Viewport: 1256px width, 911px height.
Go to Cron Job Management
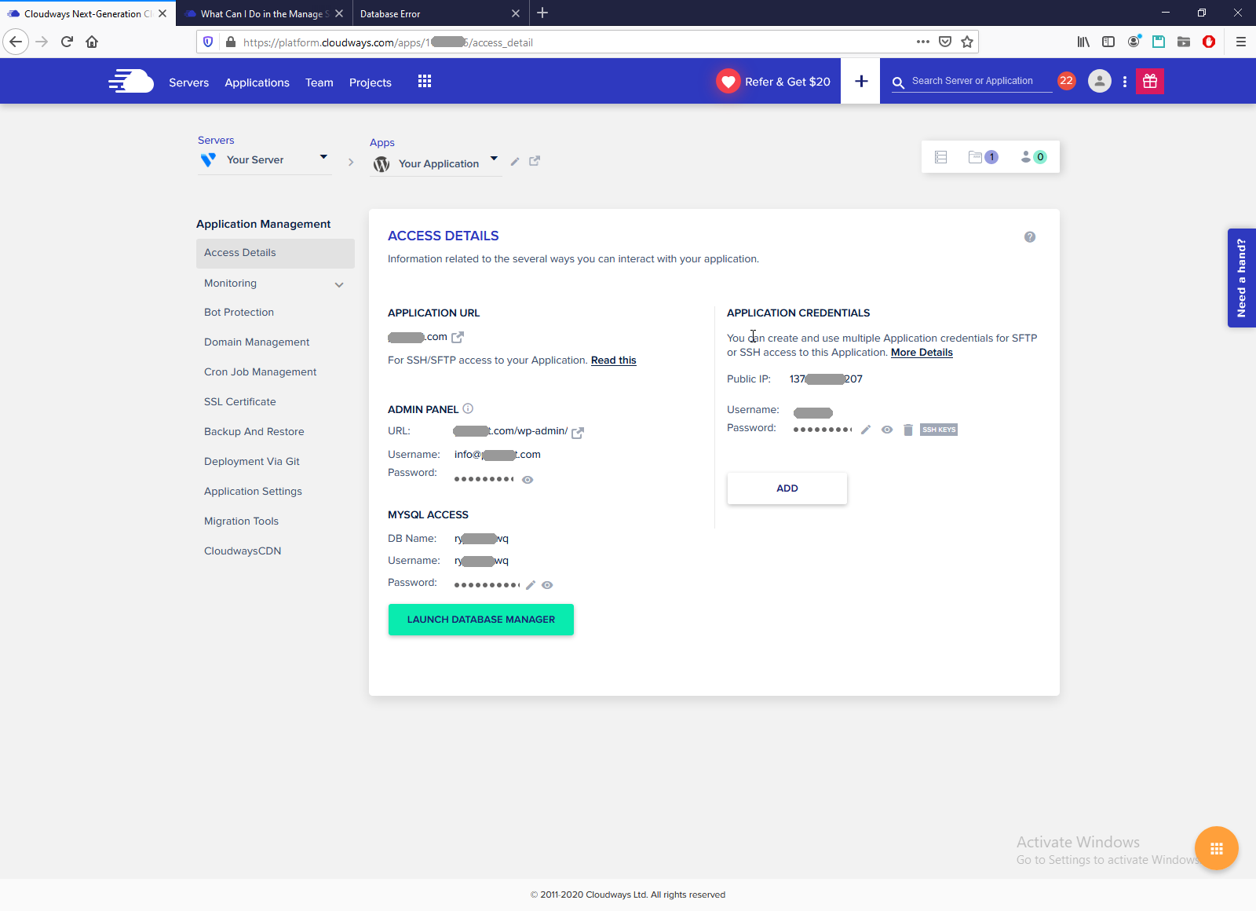click(260, 372)
